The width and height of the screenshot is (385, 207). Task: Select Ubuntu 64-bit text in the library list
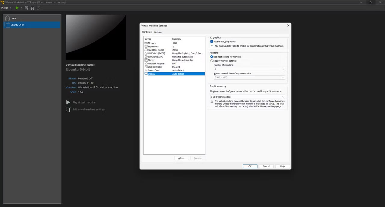point(17,25)
